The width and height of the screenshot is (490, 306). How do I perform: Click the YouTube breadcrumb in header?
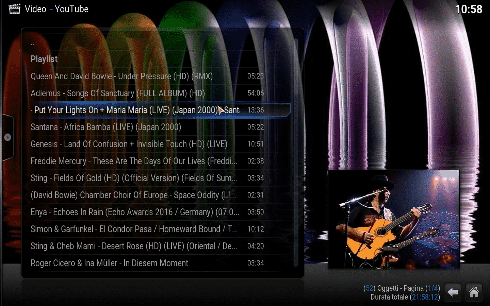[x=71, y=9]
